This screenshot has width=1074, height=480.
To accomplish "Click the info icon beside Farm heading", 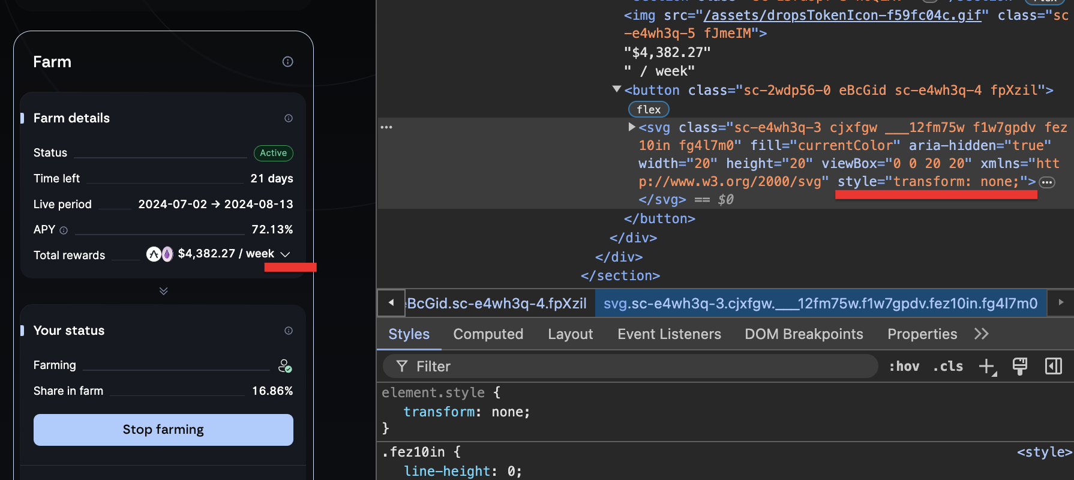I will (x=288, y=62).
